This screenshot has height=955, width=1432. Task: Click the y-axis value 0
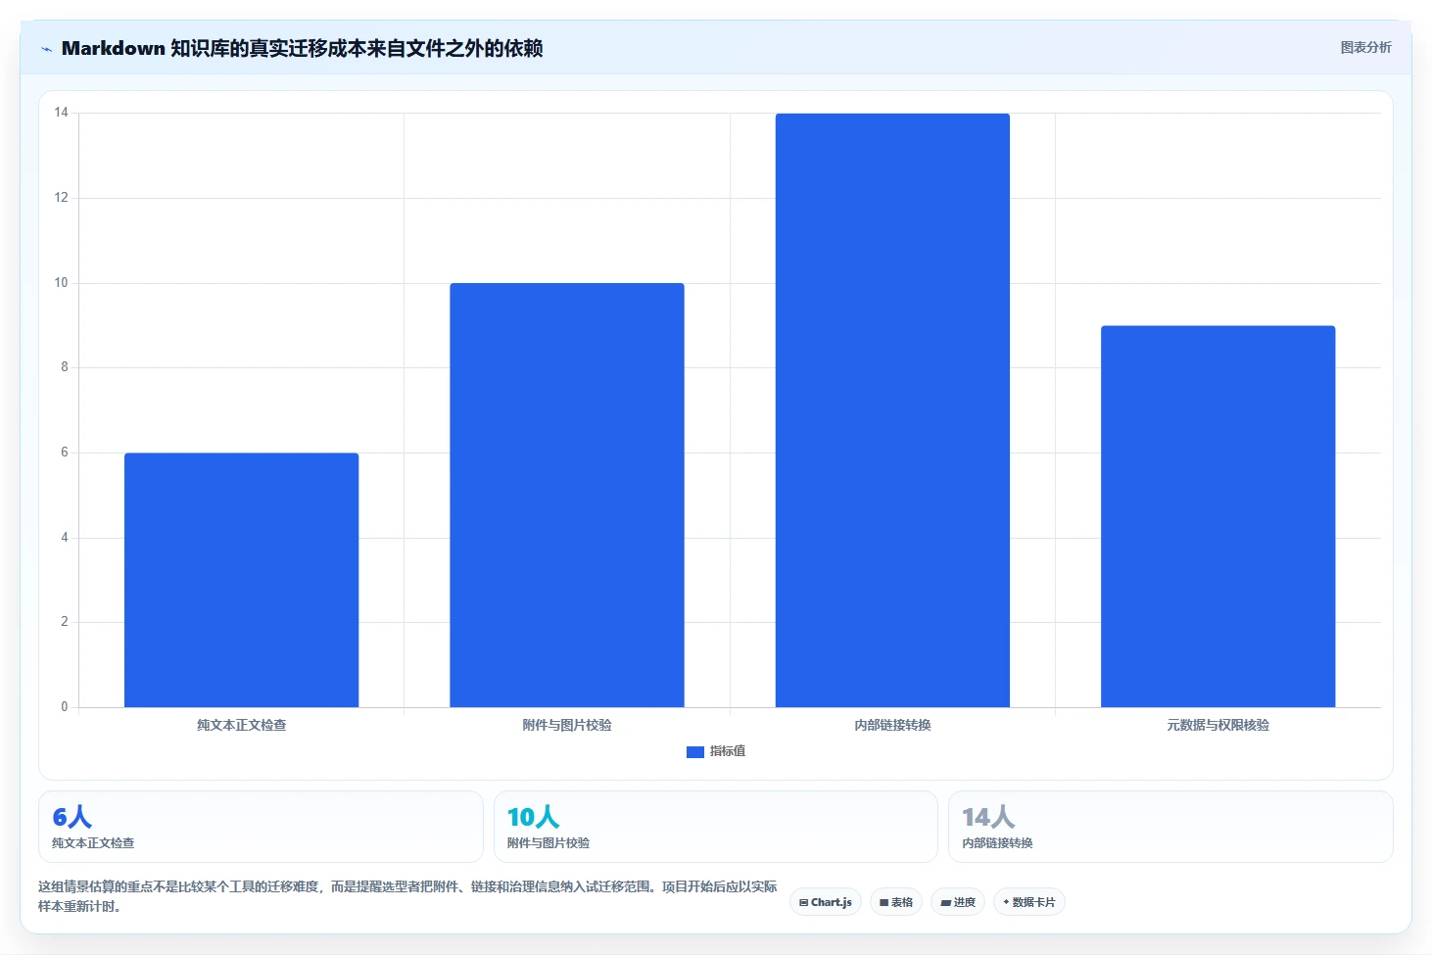pos(65,707)
